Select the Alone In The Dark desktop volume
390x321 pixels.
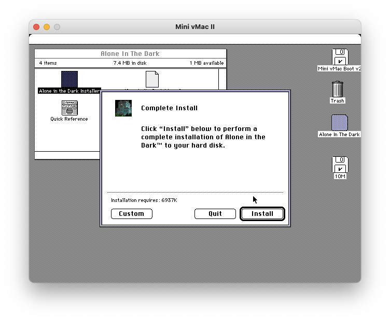(x=340, y=123)
